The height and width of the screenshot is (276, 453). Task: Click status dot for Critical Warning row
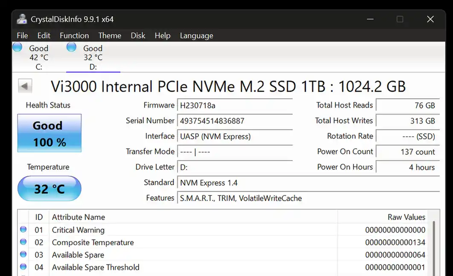click(23, 229)
